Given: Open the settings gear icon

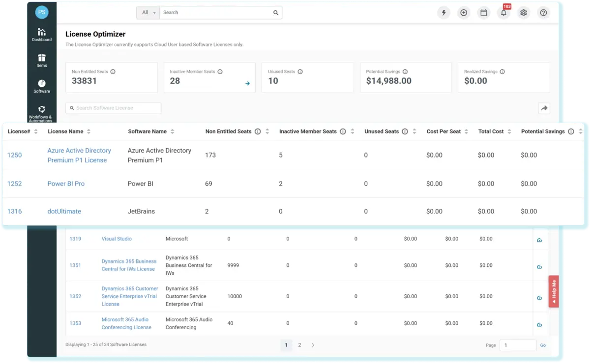Looking at the screenshot, I should 524,13.
